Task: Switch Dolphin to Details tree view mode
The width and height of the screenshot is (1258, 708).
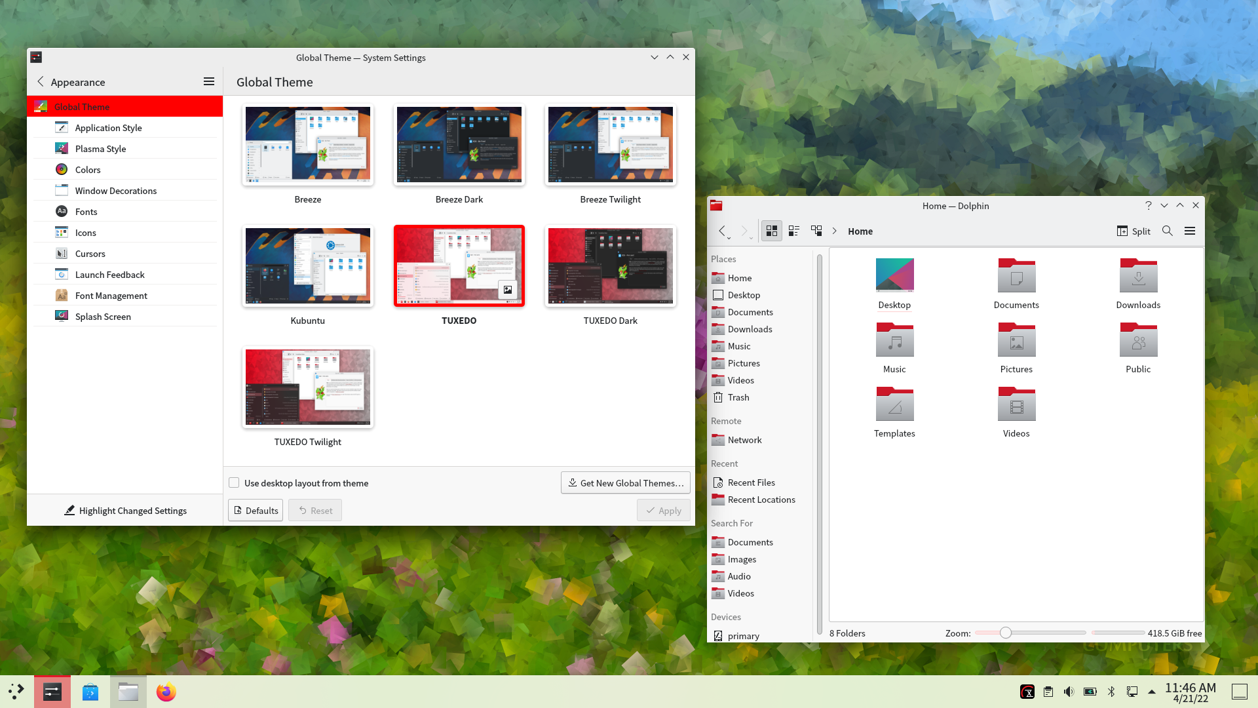Action: pyautogui.click(x=816, y=231)
